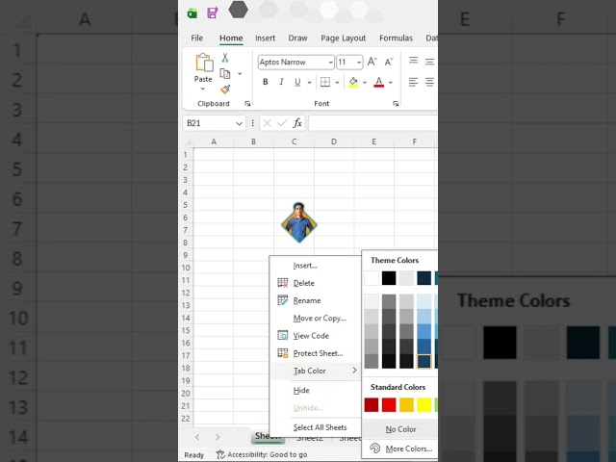Apply the Fill Color bucket icon
This screenshot has height=462, width=616.
coord(353,82)
